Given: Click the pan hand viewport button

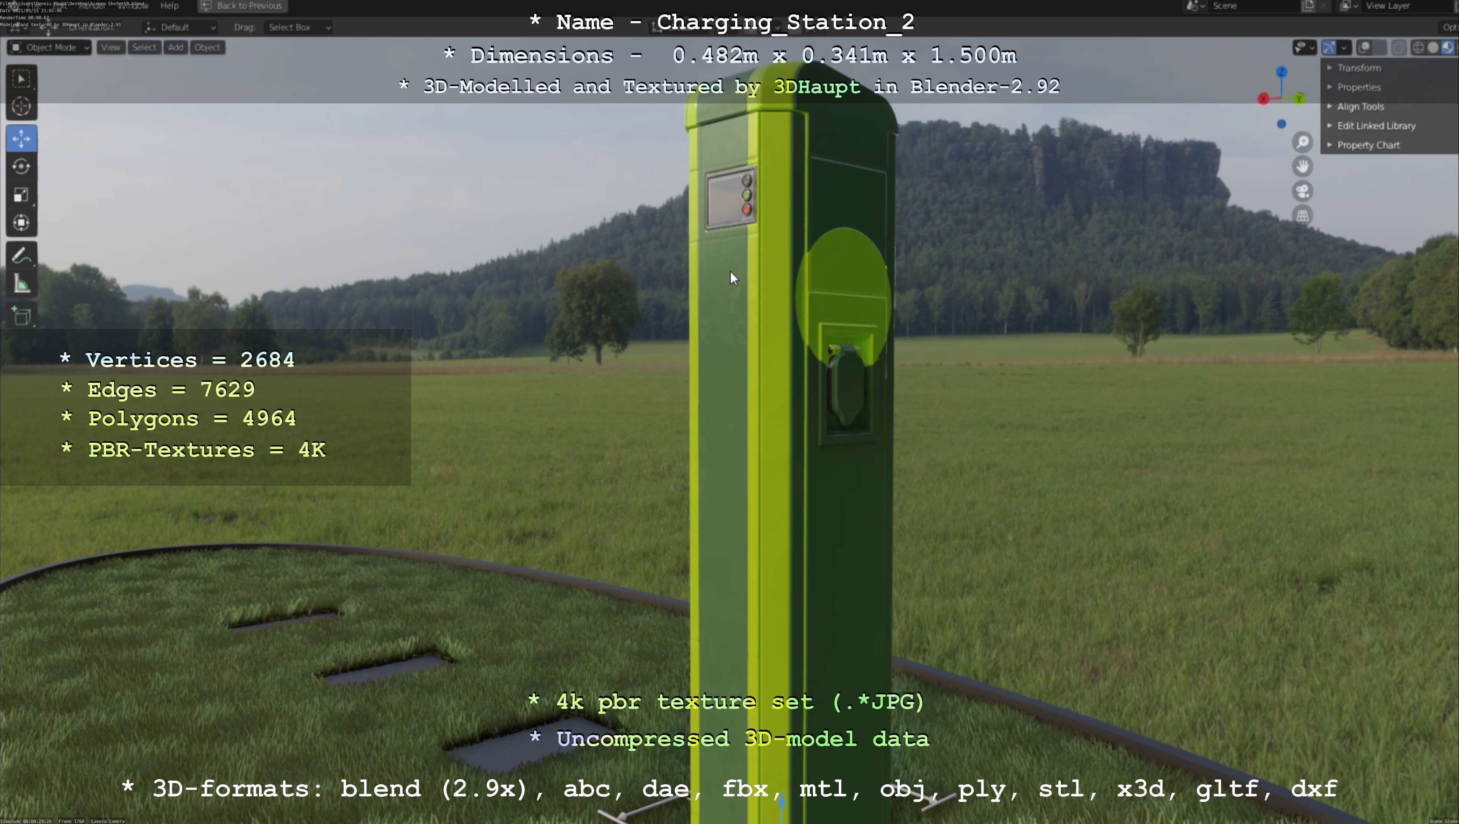Looking at the screenshot, I should pos(1303,166).
